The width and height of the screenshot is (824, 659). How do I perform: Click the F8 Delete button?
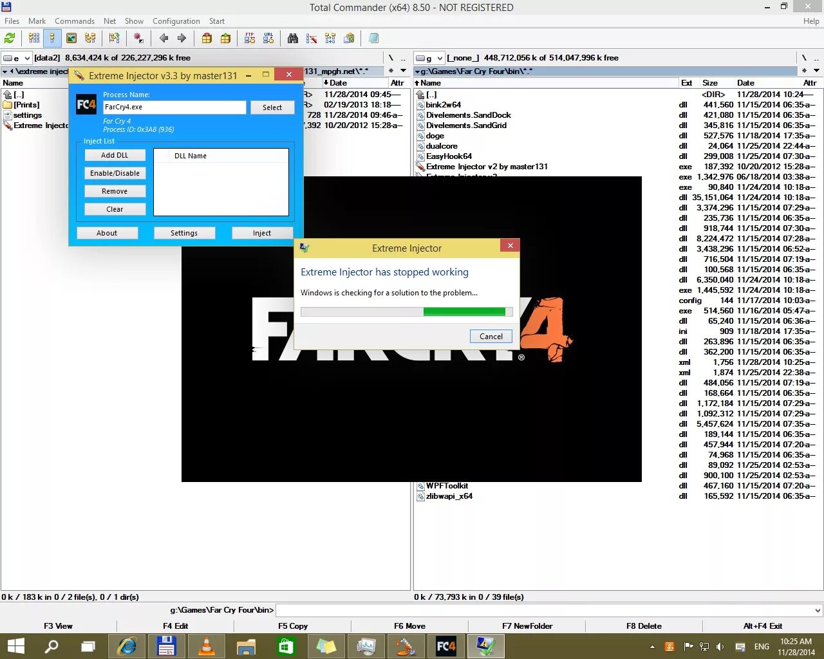pyautogui.click(x=644, y=626)
